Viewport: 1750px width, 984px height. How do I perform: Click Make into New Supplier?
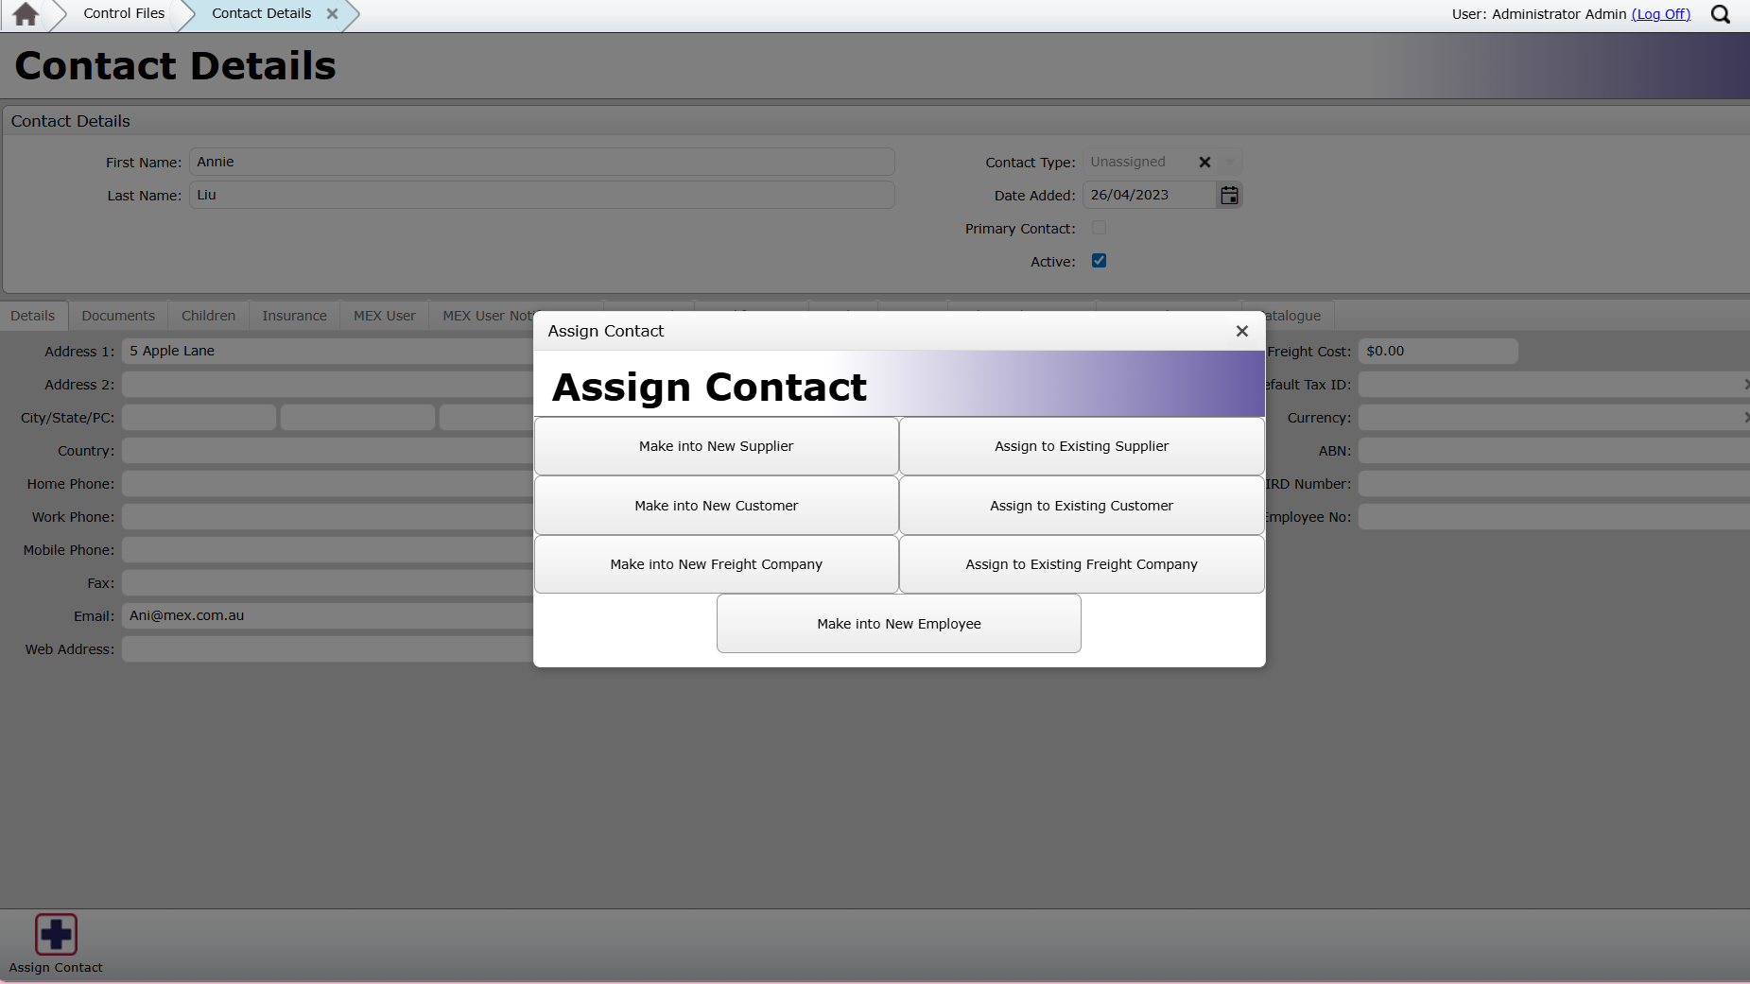[x=716, y=446]
